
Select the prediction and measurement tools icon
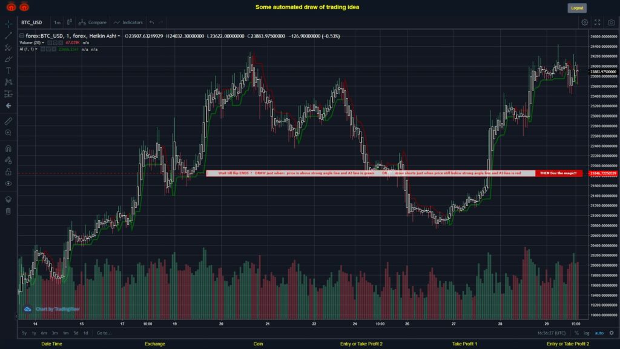click(x=8, y=94)
